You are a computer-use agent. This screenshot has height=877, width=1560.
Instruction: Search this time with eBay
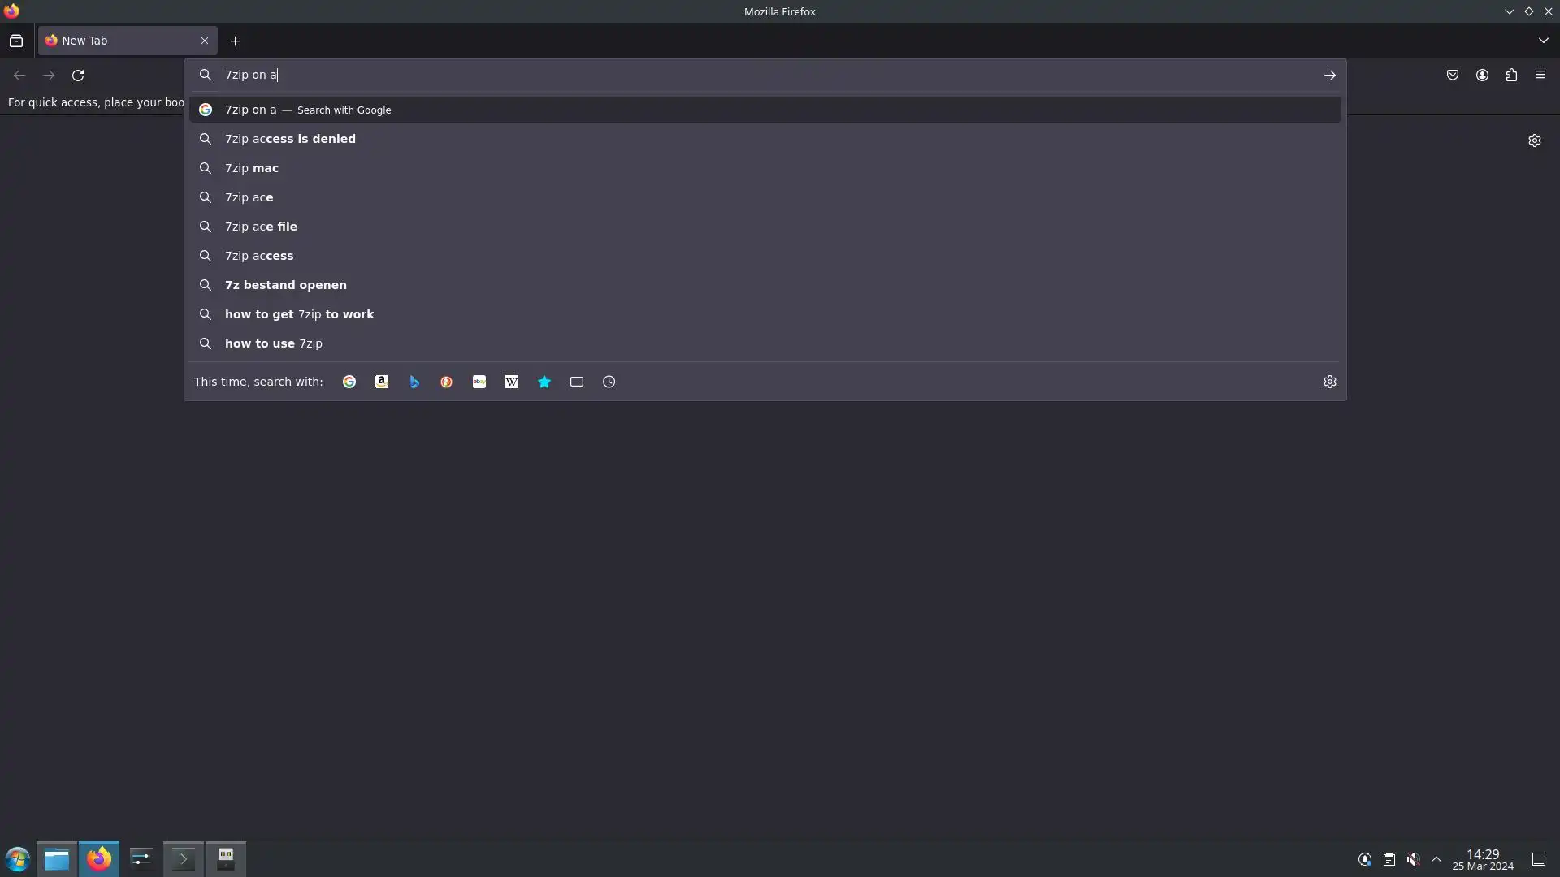[x=479, y=382]
